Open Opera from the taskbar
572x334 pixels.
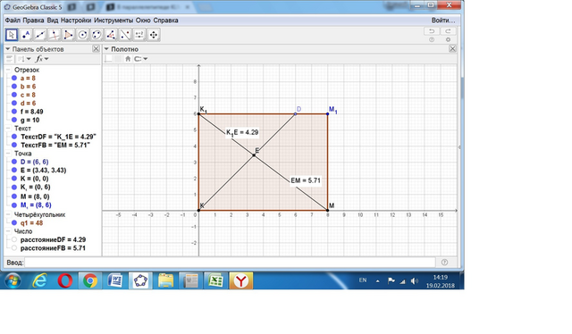tap(65, 281)
